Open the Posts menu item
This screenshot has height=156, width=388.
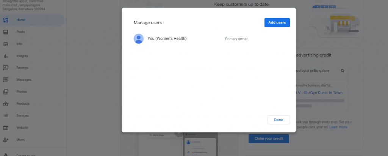[x=32, y=32]
